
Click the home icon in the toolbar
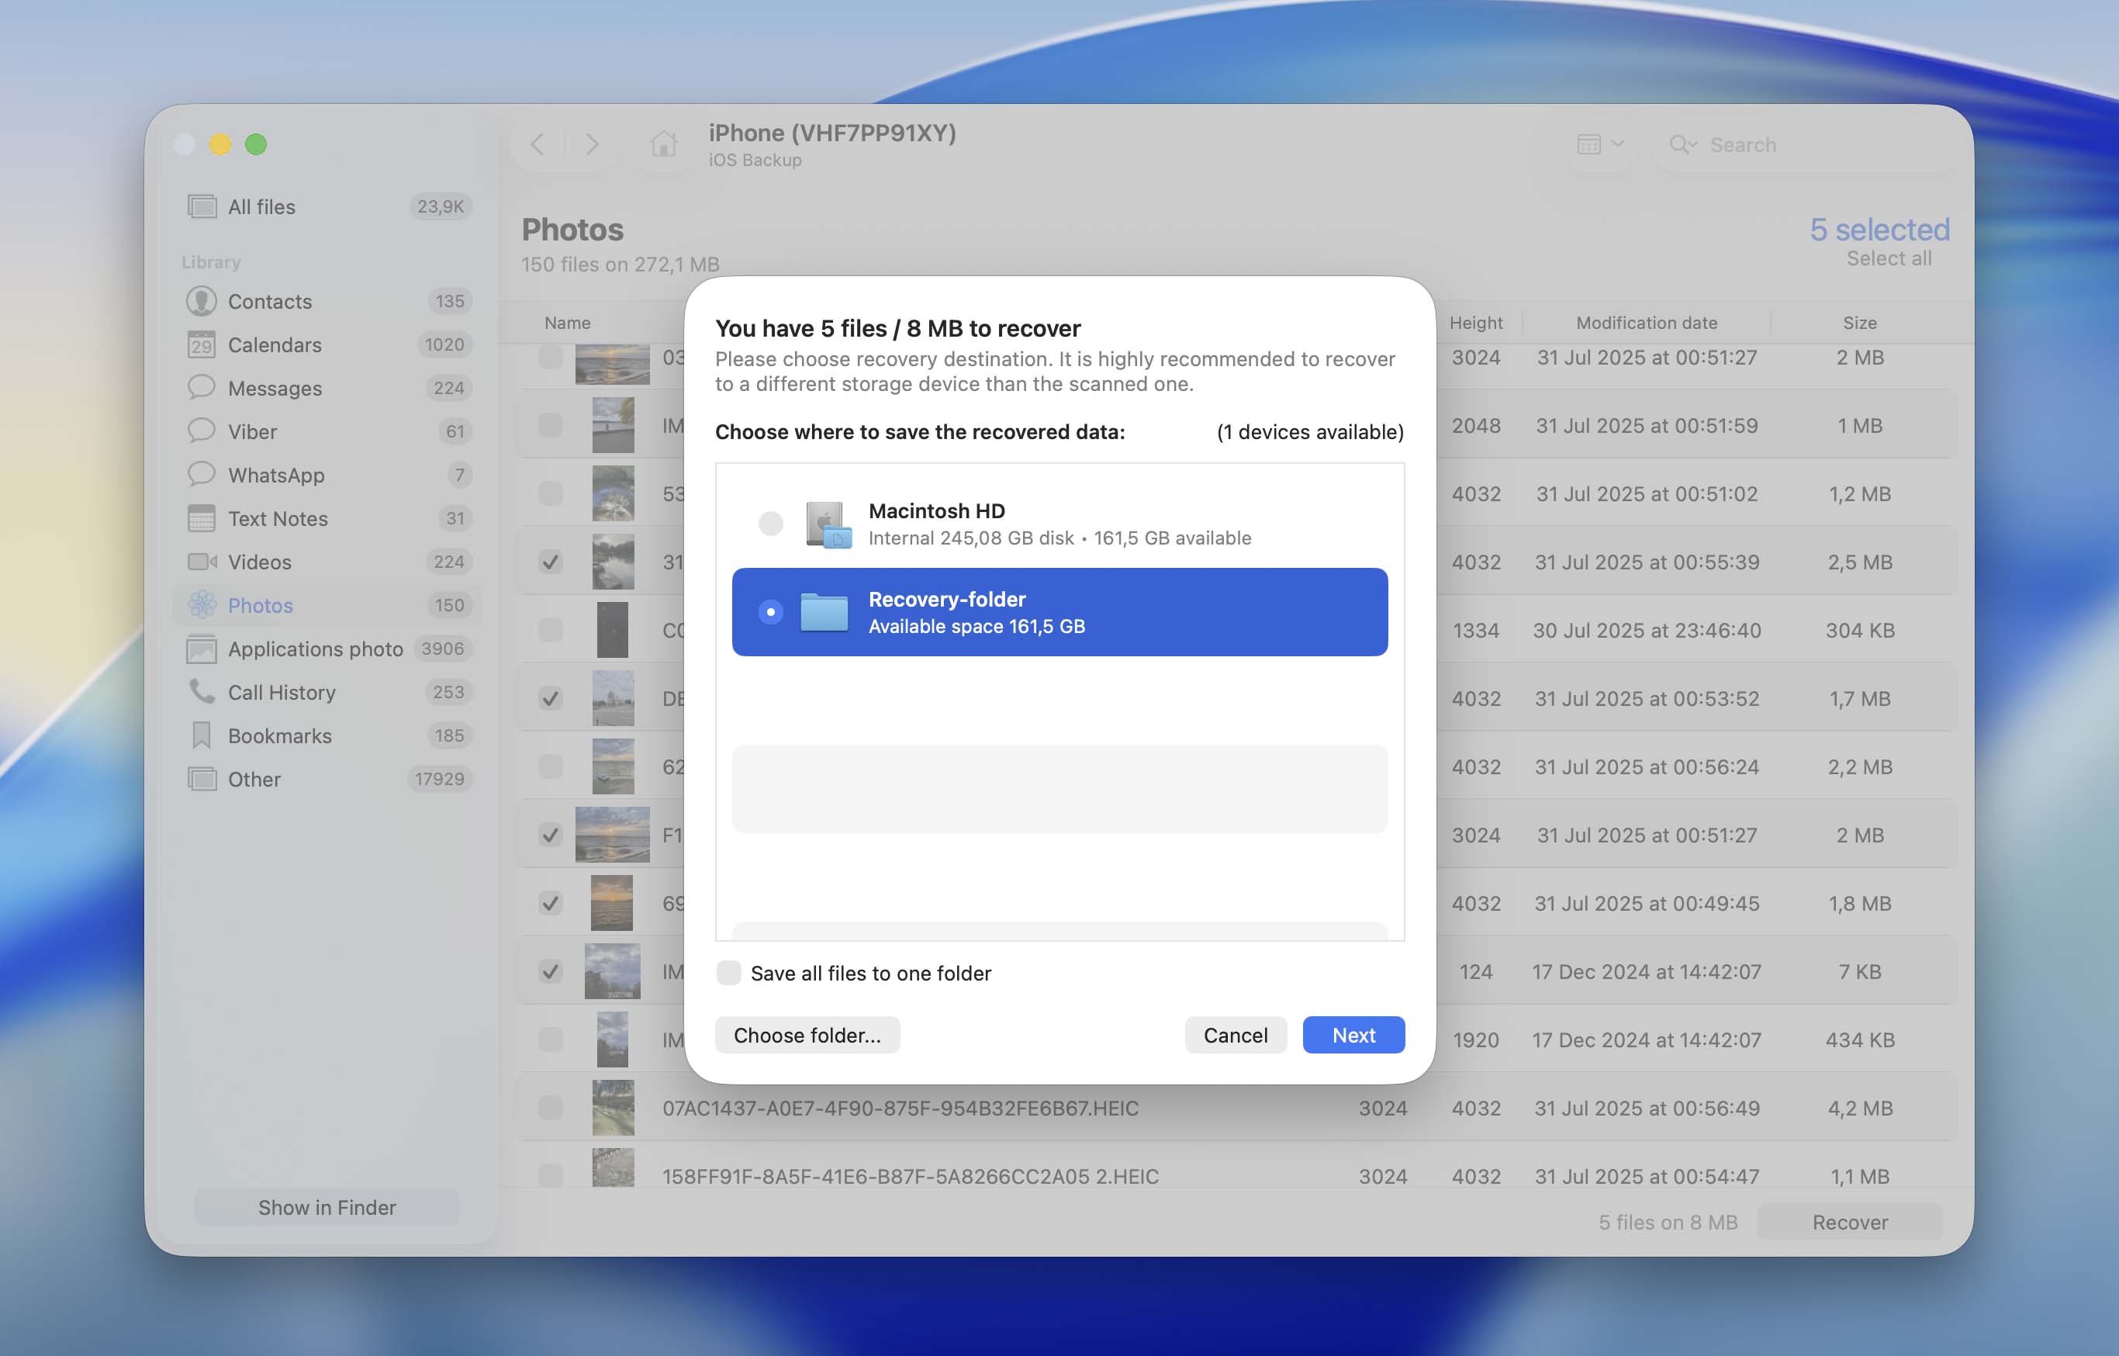click(664, 144)
